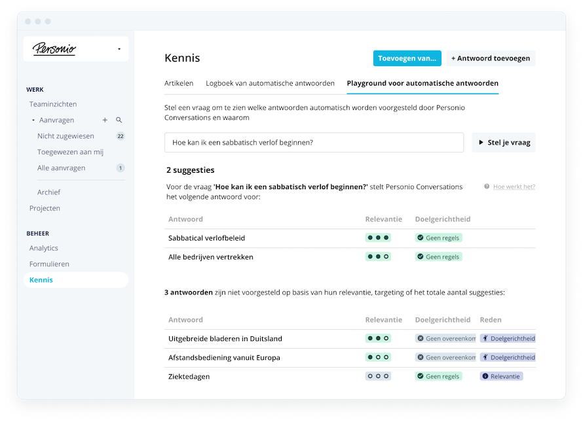Click the plus icon next to Aanvragen
The image size is (583, 422).
click(x=105, y=120)
